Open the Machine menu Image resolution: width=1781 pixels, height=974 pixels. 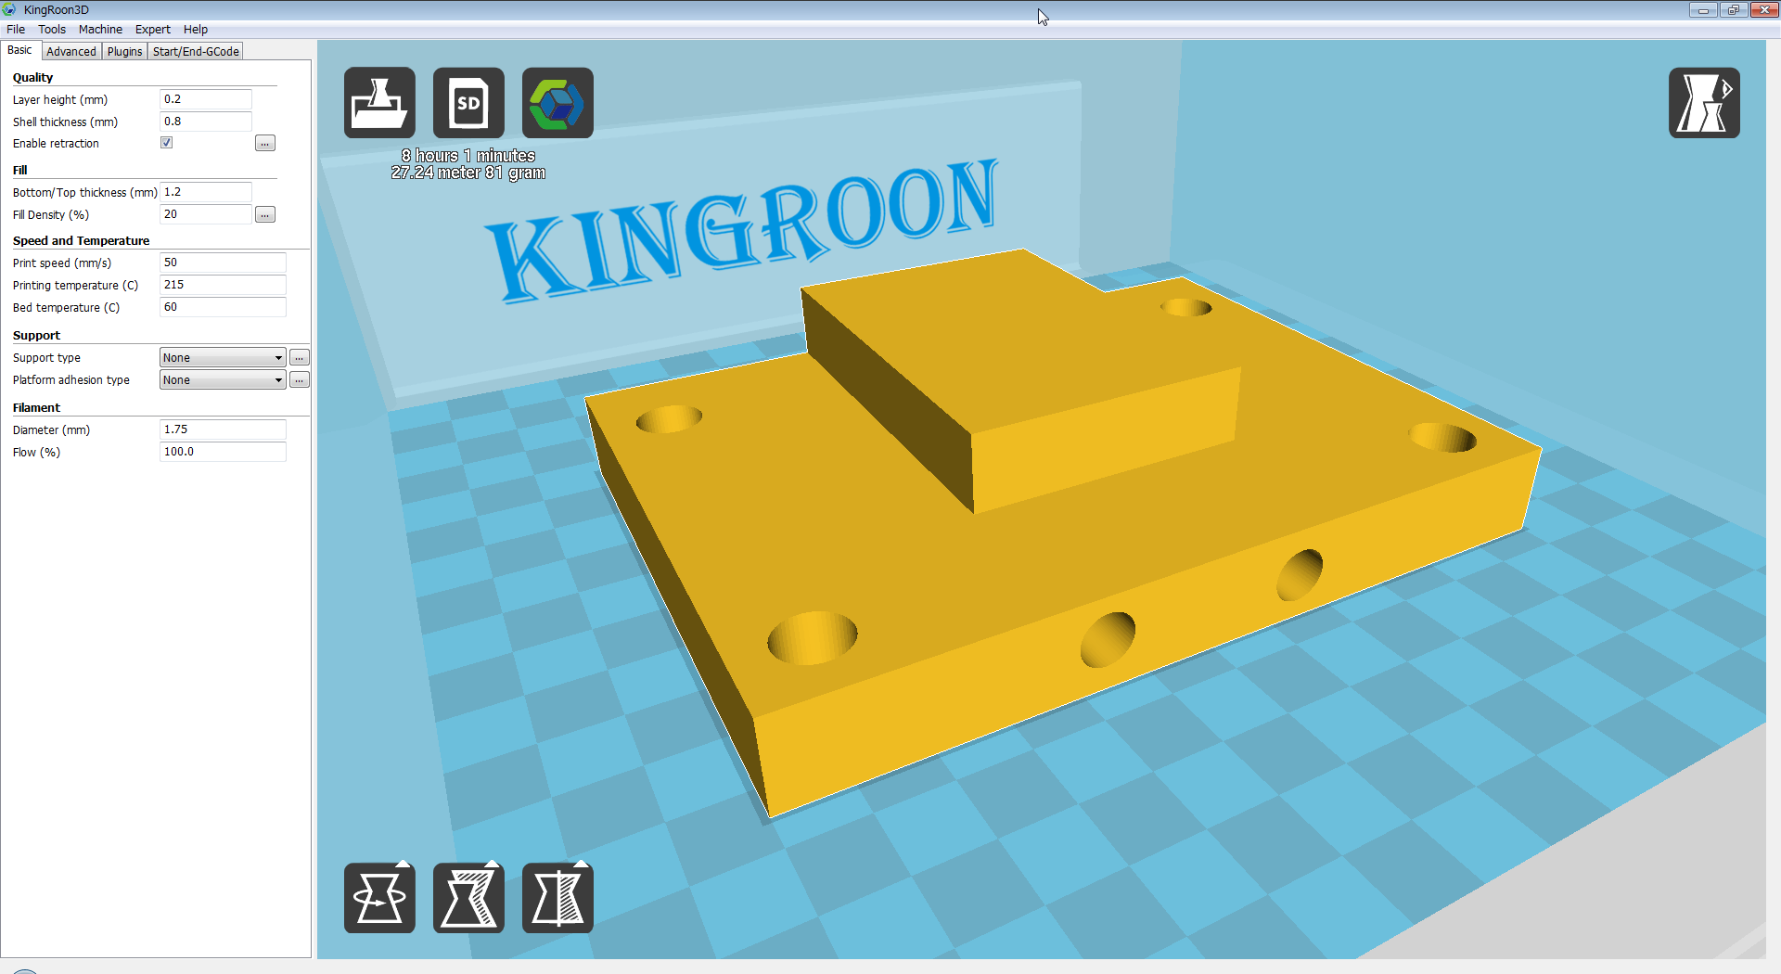[x=100, y=30]
